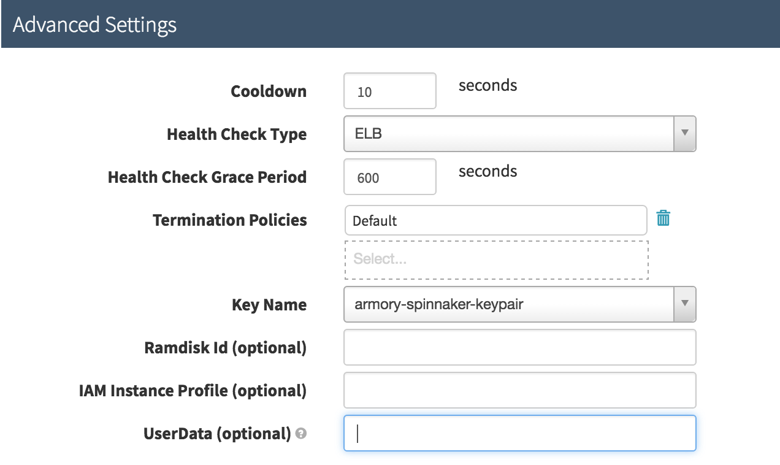Expand the Key Name dropdown arrow
780x465 pixels.
685,304
